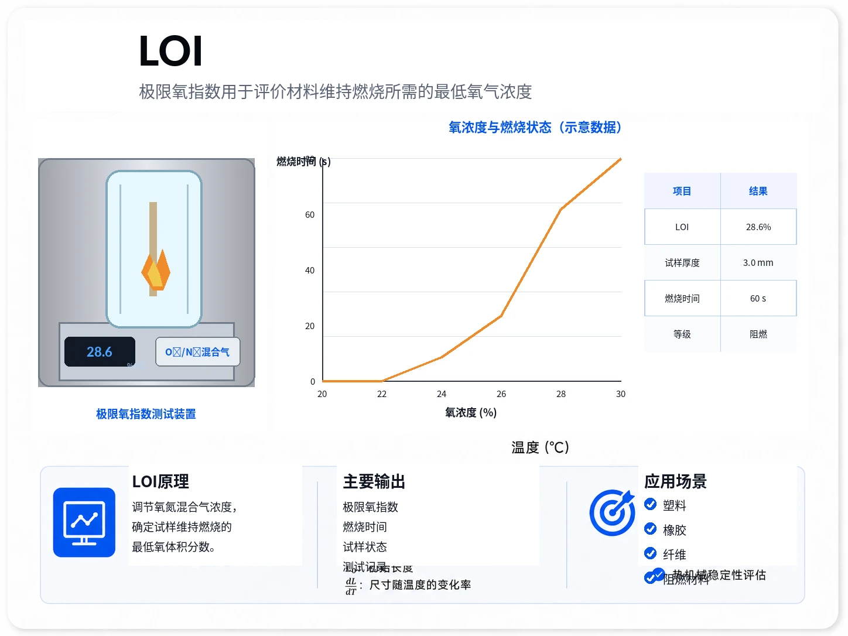Click list item 纤维

coord(675,555)
